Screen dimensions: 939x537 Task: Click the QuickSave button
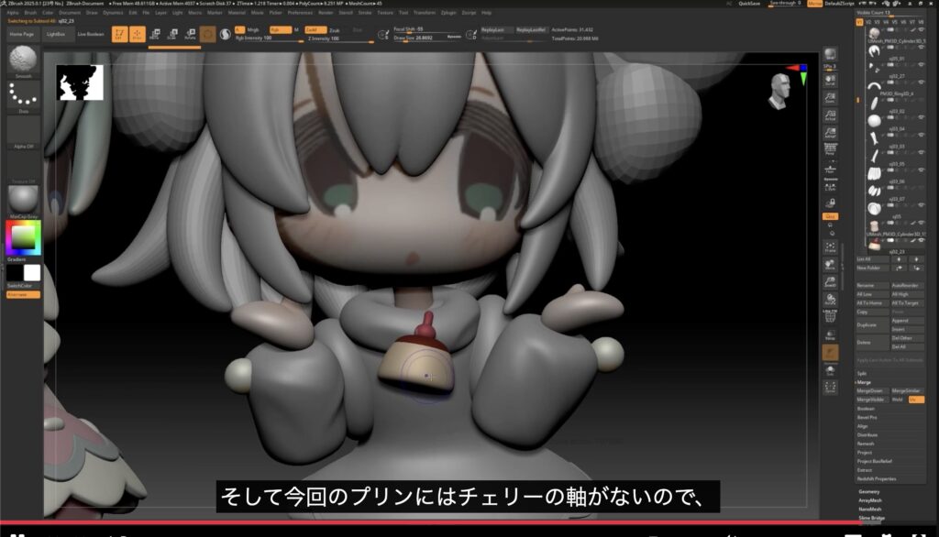point(749,4)
